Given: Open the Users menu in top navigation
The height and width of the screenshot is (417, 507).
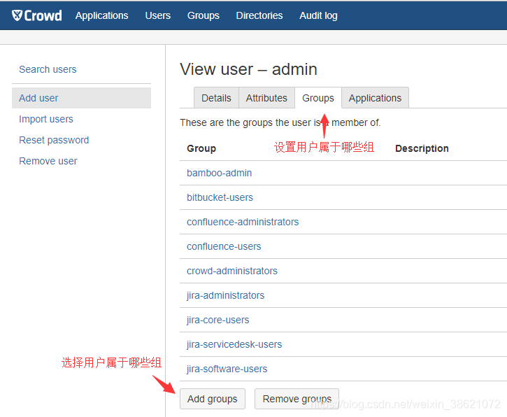Looking at the screenshot, I should coord(158,15).
